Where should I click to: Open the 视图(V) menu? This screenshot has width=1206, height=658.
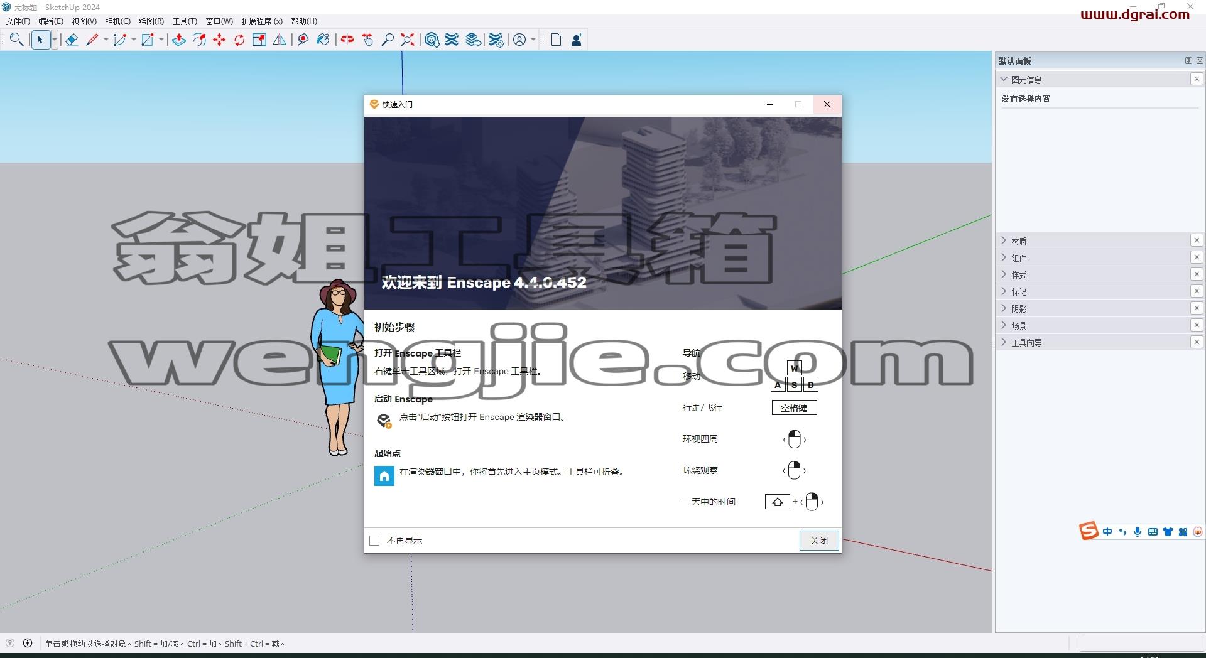[x=84, y=21]
